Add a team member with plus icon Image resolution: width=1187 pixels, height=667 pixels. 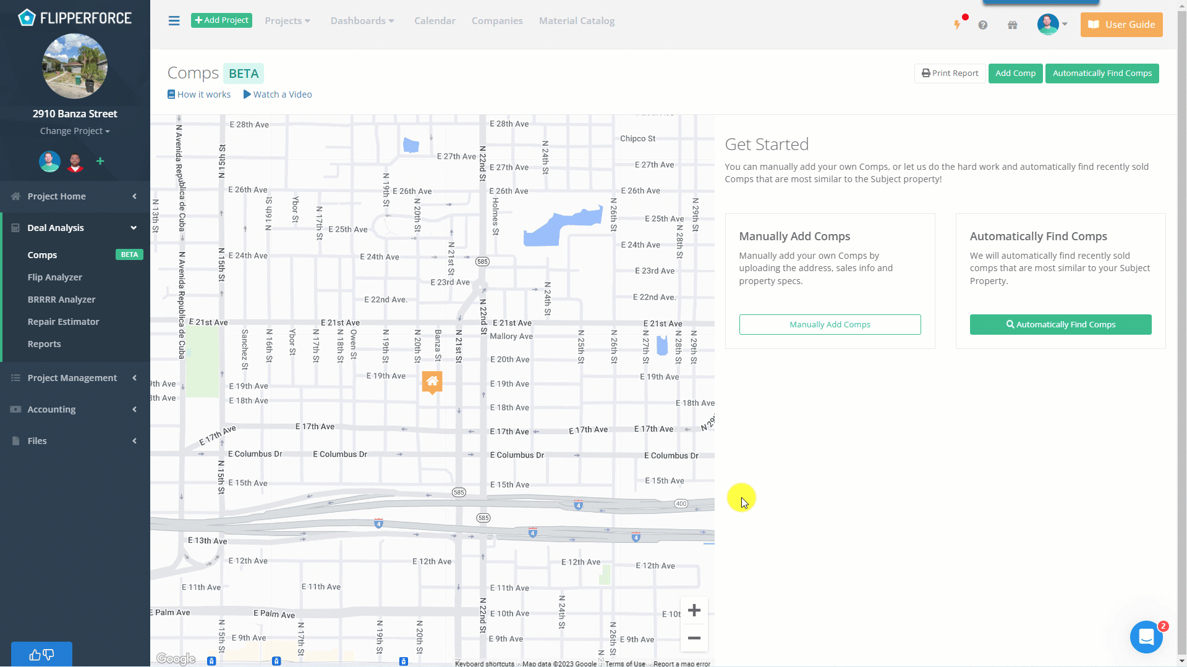point(100,161)
